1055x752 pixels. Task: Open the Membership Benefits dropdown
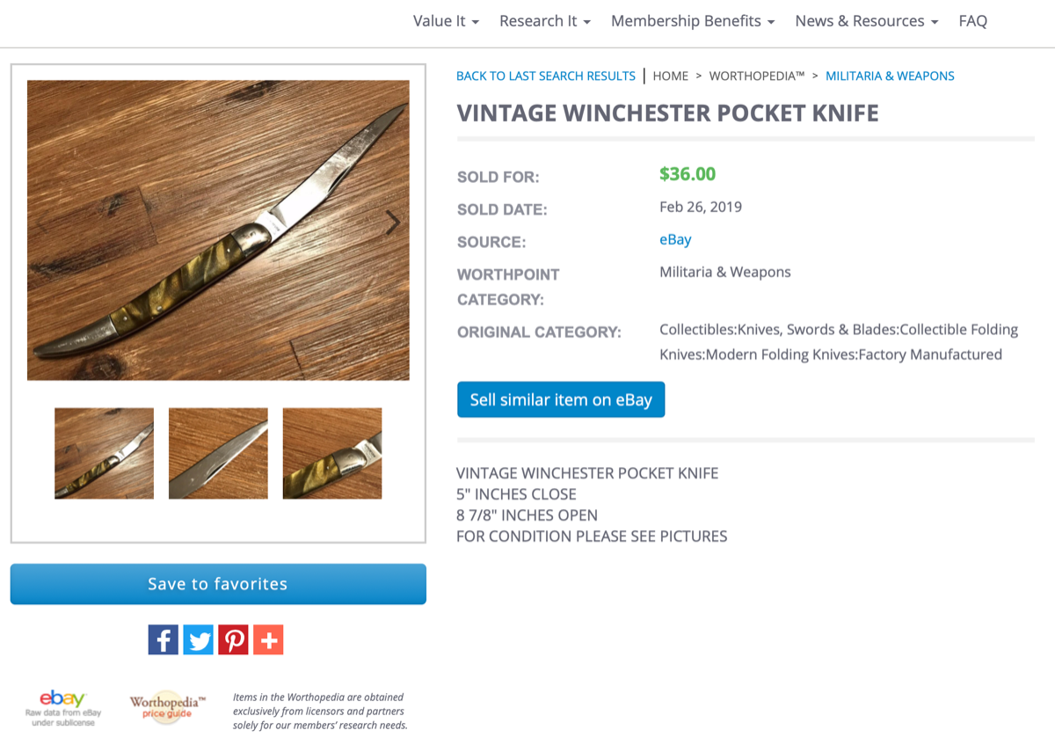[693, 21]
